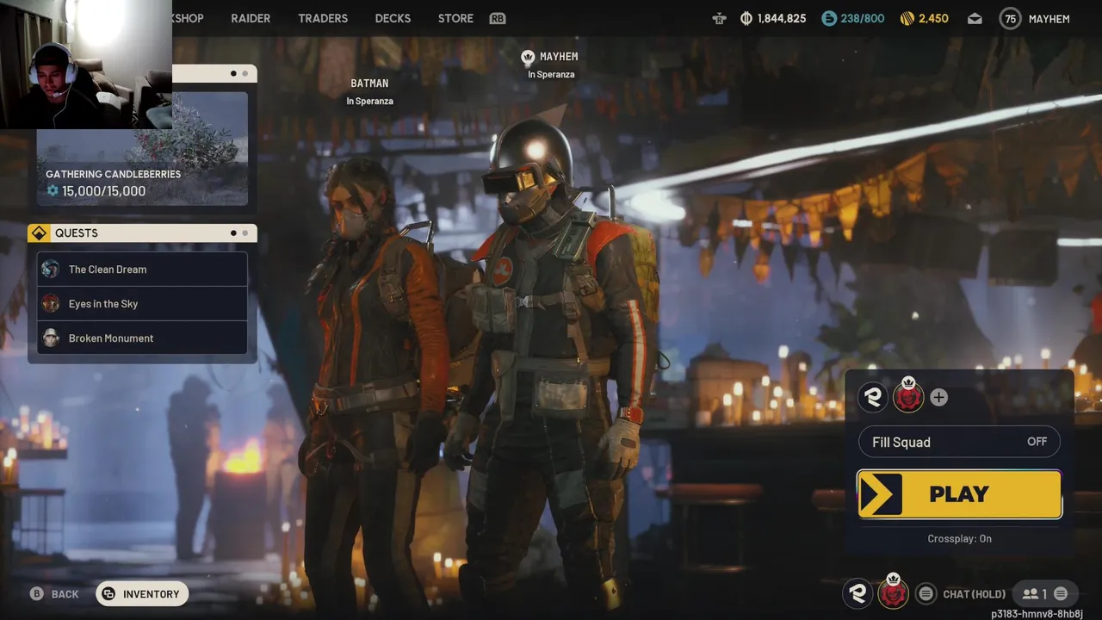The image size is (1102, 620).
Task: Open the Decks tab
Action: pyautogui.click(x=393, y=19)
